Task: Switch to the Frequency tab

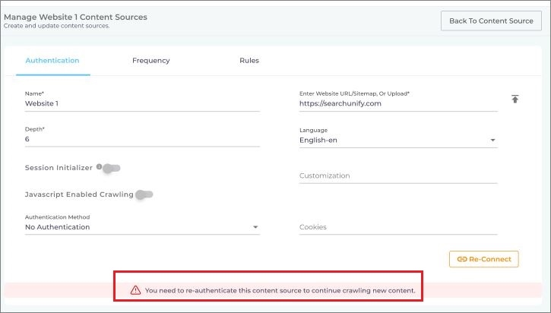Action: click(150, 61)
